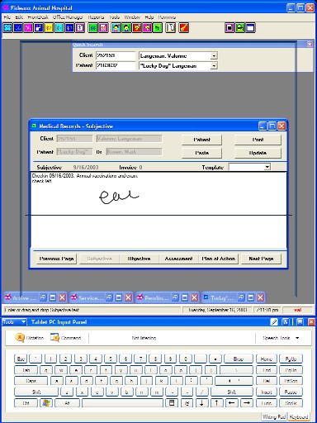Screen dimensions: 317x423
Task: Click the Next Page button
Action: tap(261, 259)
